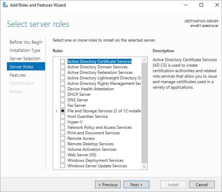Tick the DNS Server checkbox
Viewport: 222px width, 192px height.
pyautogui.click(x=63, y=100)
